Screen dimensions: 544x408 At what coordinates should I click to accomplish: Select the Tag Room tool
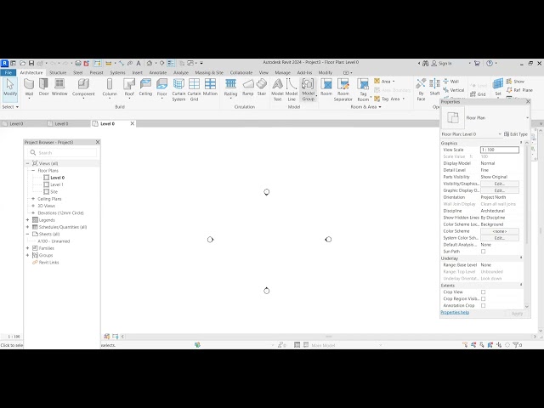(x=363, y=89)
